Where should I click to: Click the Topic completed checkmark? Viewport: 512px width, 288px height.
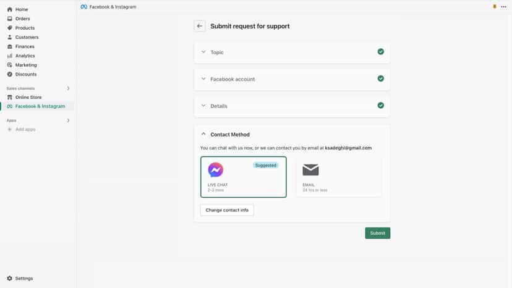[x=381, y=51]
